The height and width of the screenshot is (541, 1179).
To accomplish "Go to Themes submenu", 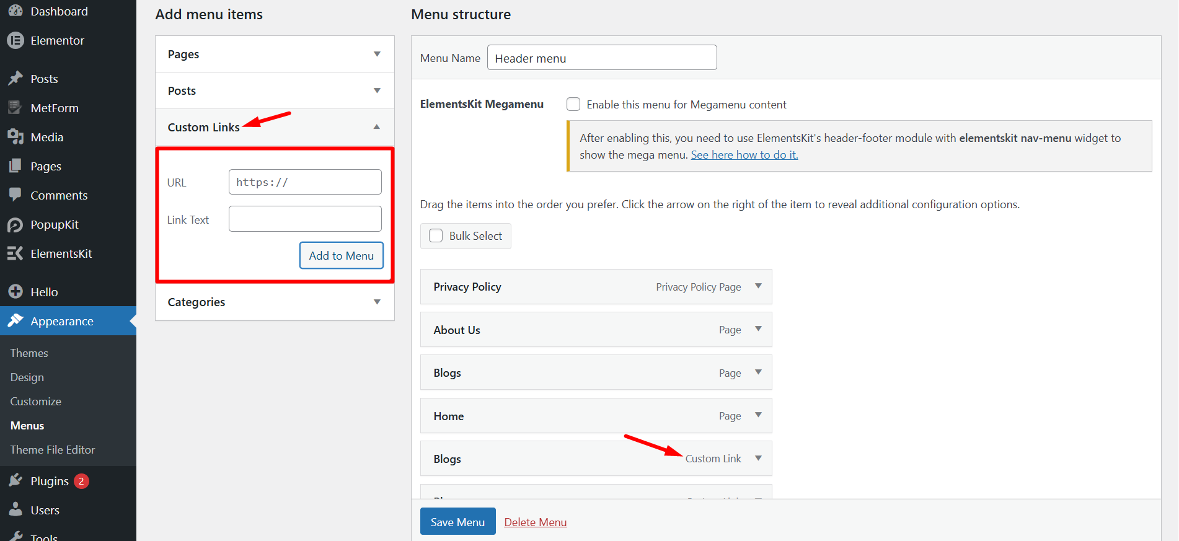I will click(29, 353).
